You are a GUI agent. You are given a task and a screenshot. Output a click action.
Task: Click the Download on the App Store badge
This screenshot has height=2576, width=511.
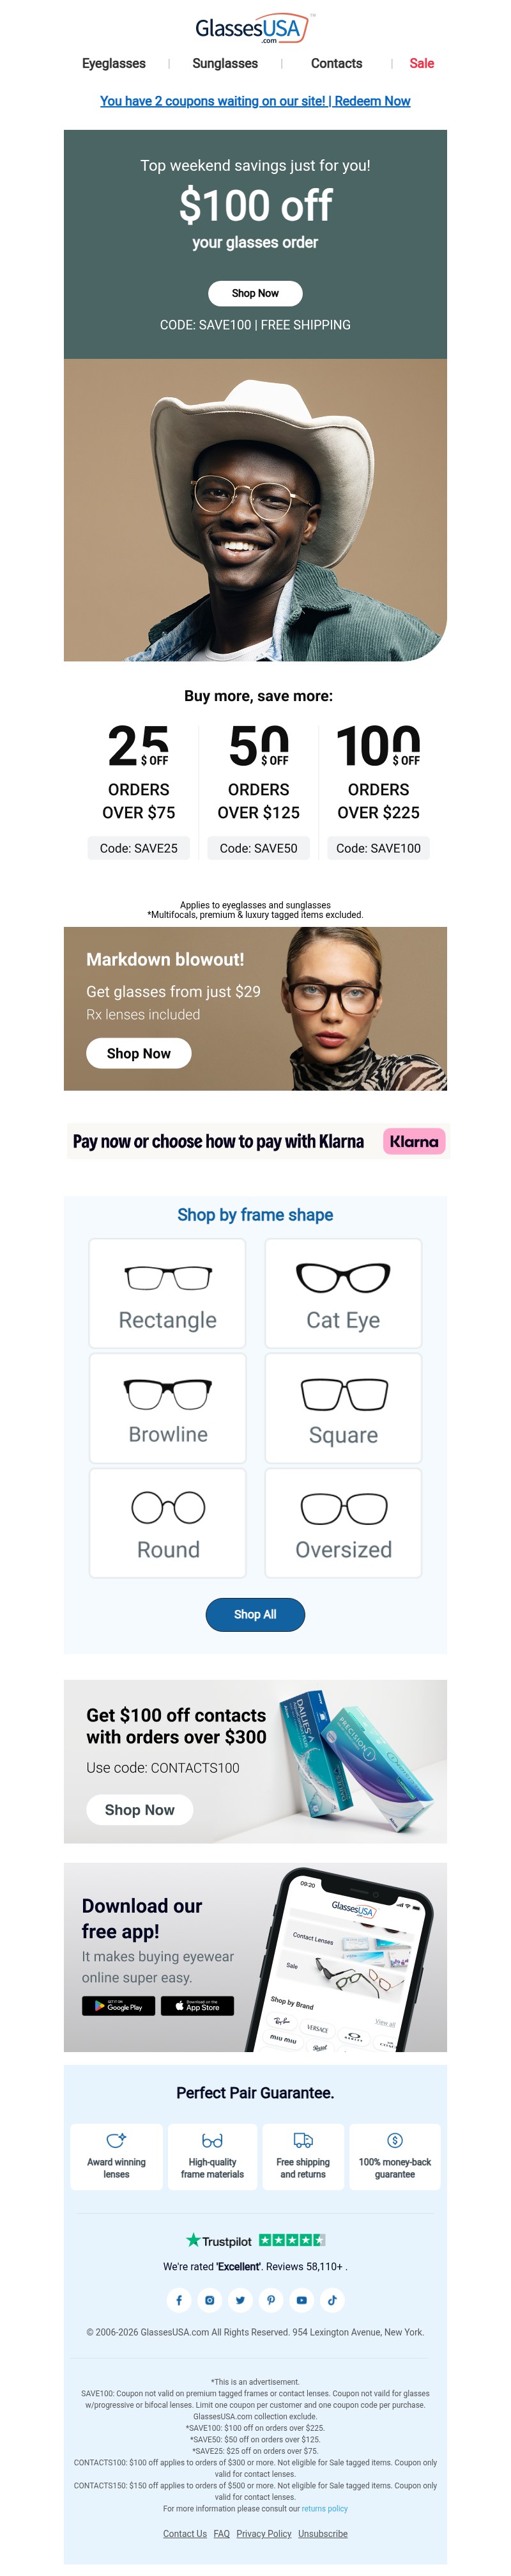pos(197,2006)
